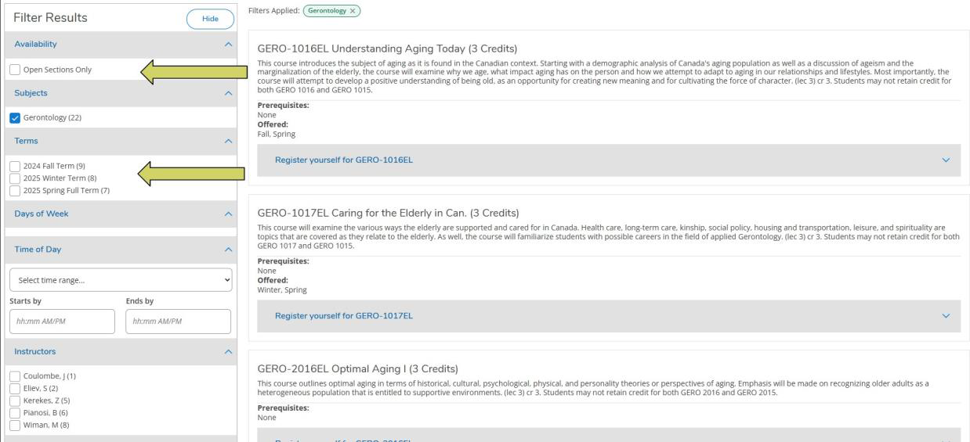This screenshot has height=442, width=970.
Task: Enable Open Sections Only checkbox
Action: click(x=16, y=70)
